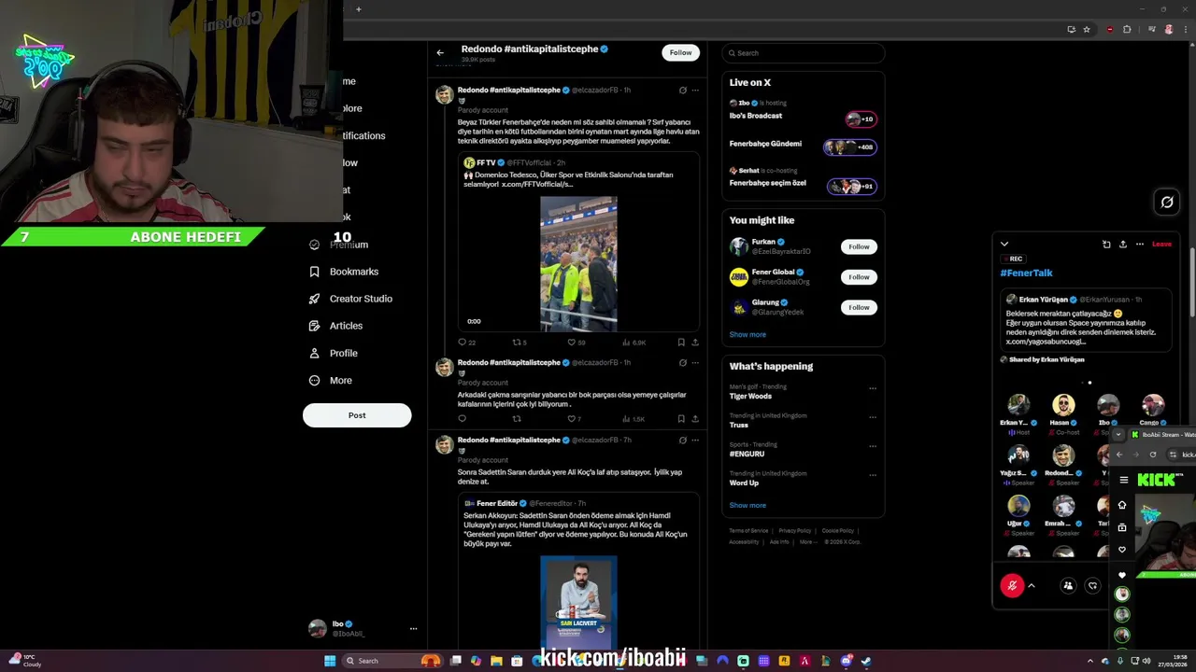Viewport: 1196px width, 672px height.
Task: Open the Windows Start menu
Action: (x=329, y=661)
